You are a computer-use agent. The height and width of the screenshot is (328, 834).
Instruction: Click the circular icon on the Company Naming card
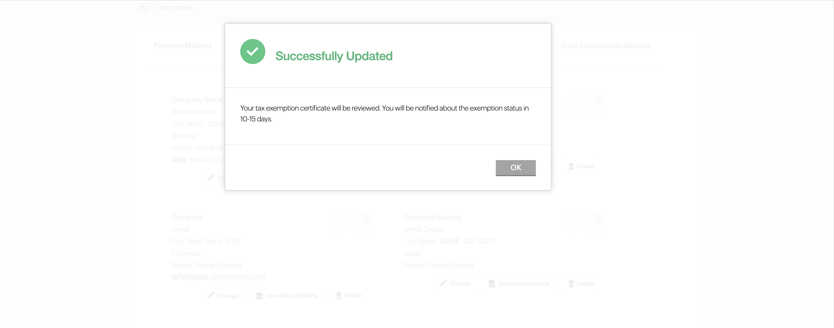pos(572,222)
